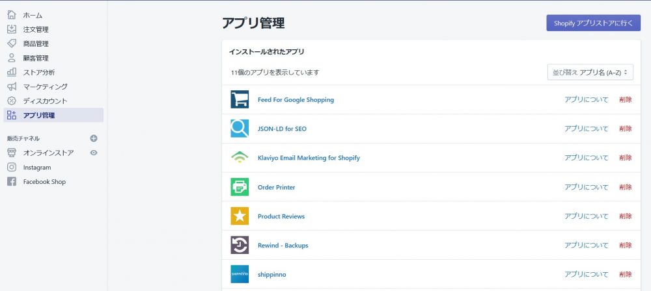Click the Feed For Google Shopping cart icon
Image resolution: width=651 pixels, height=291 pixels.
point(240,99)
